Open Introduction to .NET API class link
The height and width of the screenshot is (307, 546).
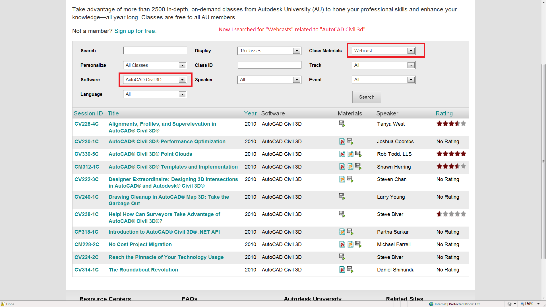164,232
